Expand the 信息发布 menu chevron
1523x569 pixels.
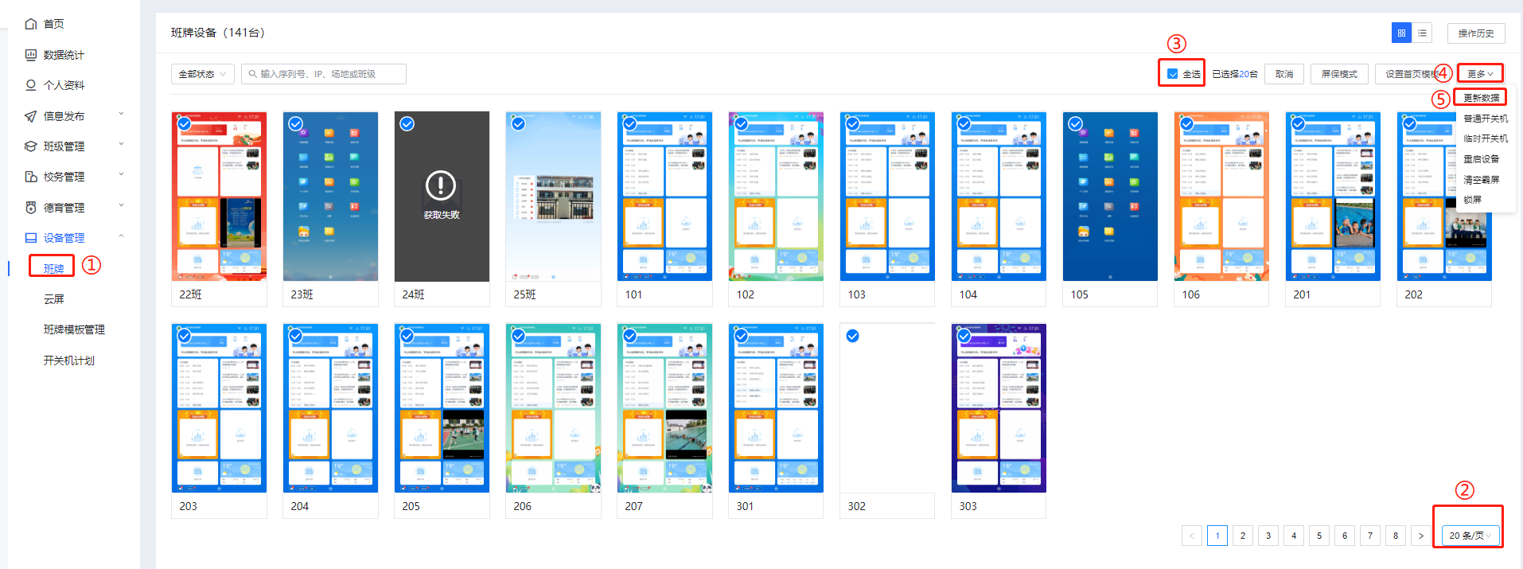pyautogui.click(x=122, y=114)
